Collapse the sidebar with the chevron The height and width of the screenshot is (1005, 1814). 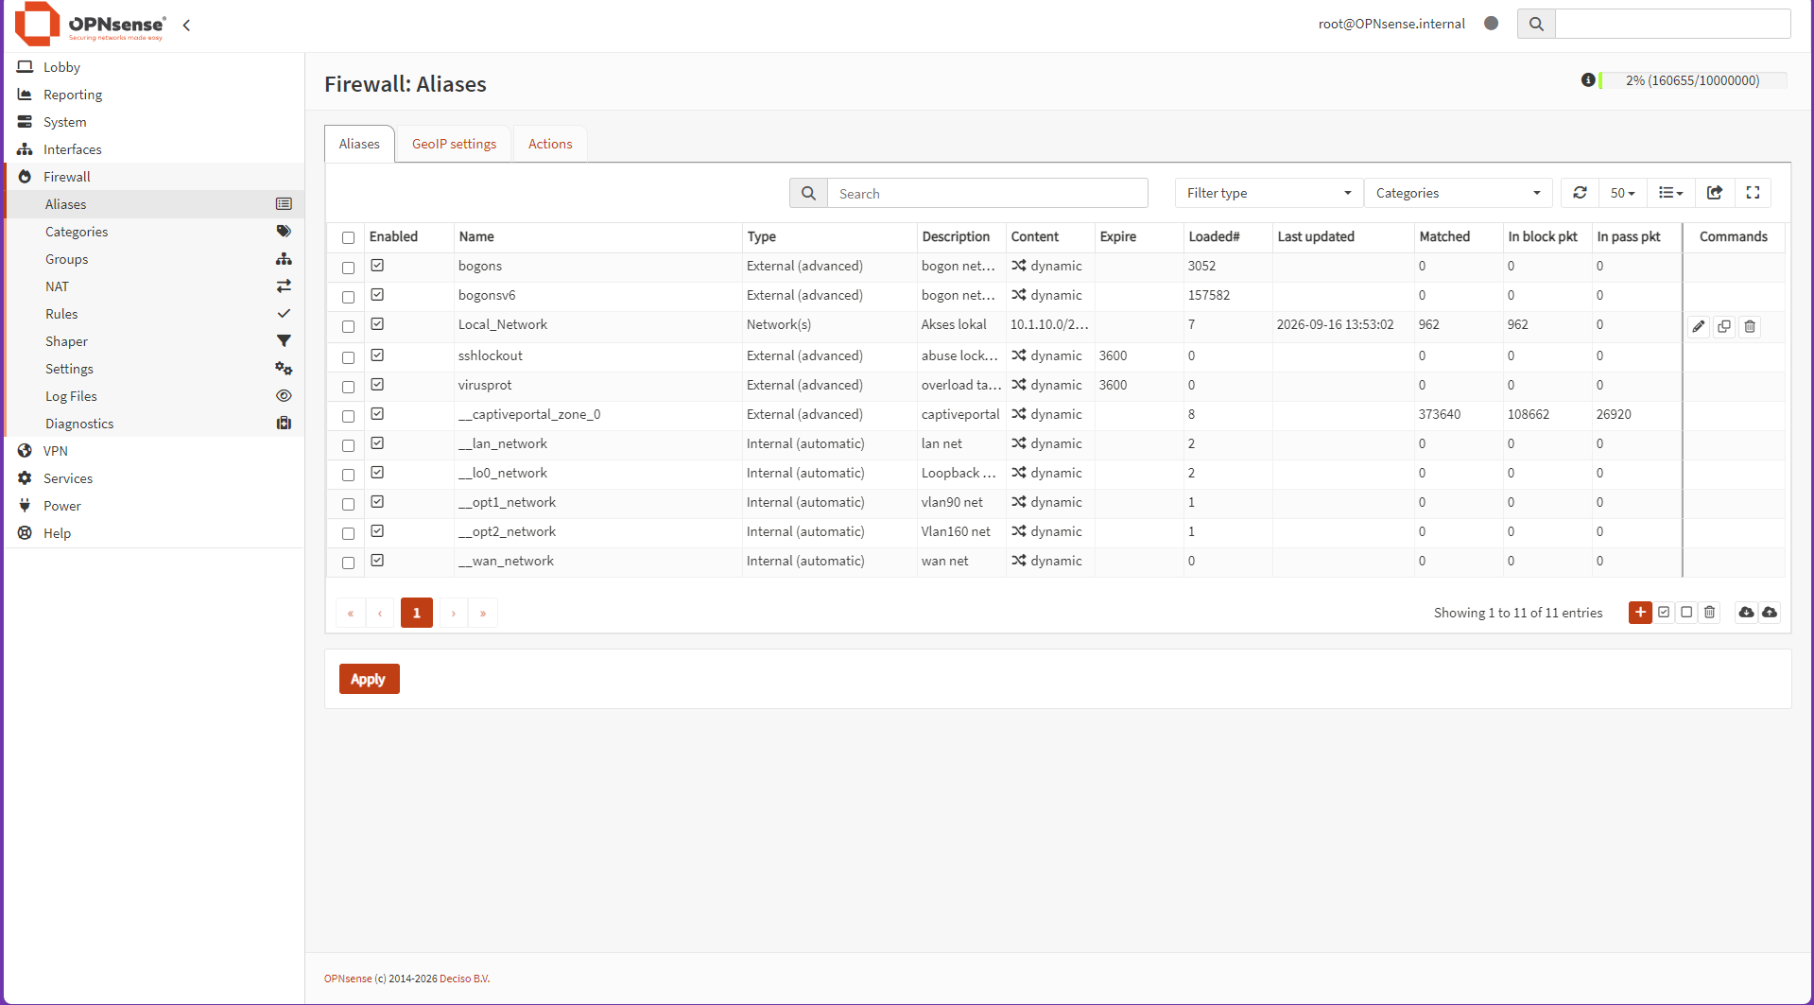click(x=186, y=26)
